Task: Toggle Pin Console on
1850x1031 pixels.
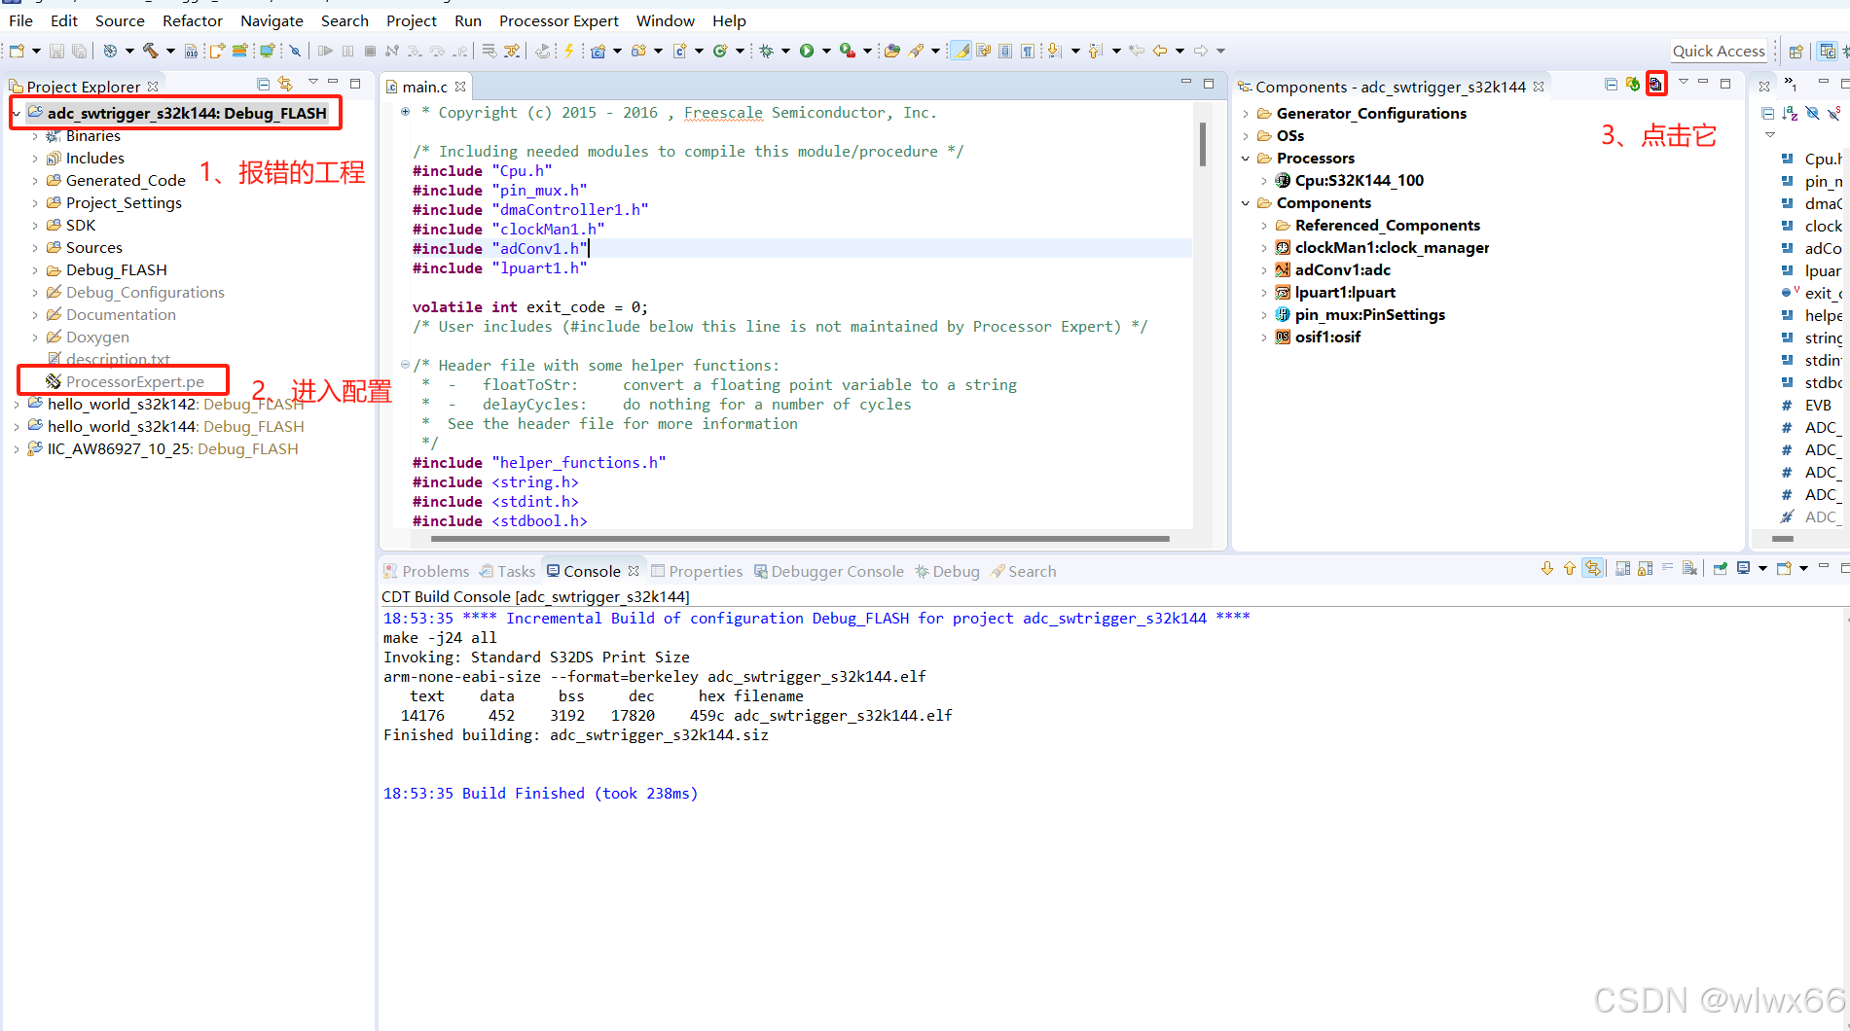Action: 1720,568
